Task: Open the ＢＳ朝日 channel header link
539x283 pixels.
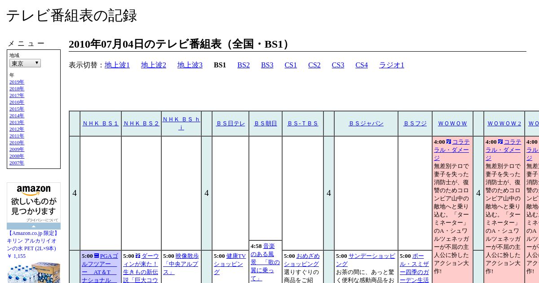Action: point(265,124)
